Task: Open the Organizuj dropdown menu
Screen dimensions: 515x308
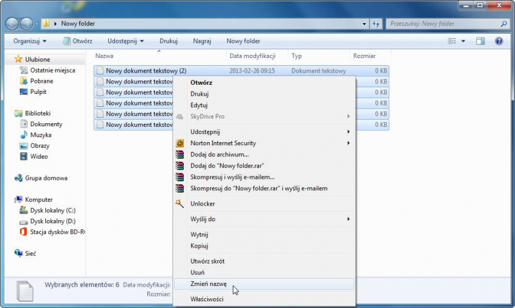Action: [30, 41]
